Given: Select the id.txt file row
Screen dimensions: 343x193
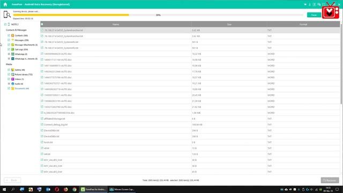Looking at the screenshot, I should (190, 148).
